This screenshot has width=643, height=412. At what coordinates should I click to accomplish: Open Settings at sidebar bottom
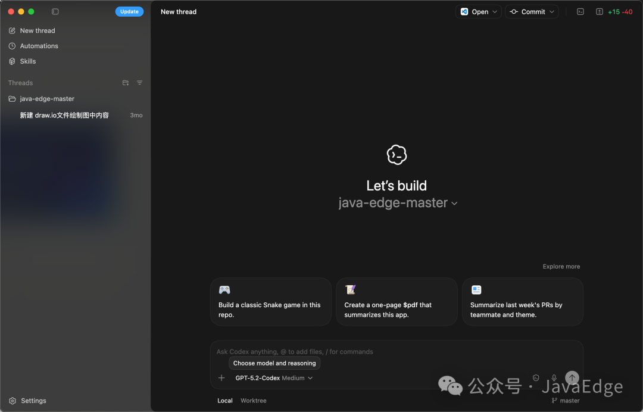tap(27, 401)
